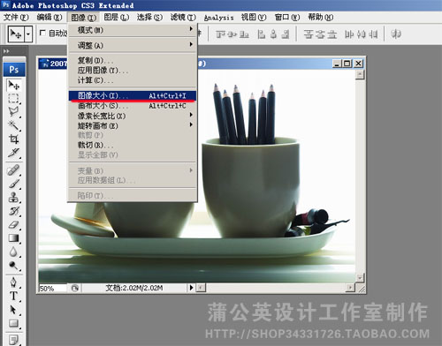The height and width of the screenshot is (346, 442).
Task: Click the vertical scrollbar up arrow
Action: (360, 74)
